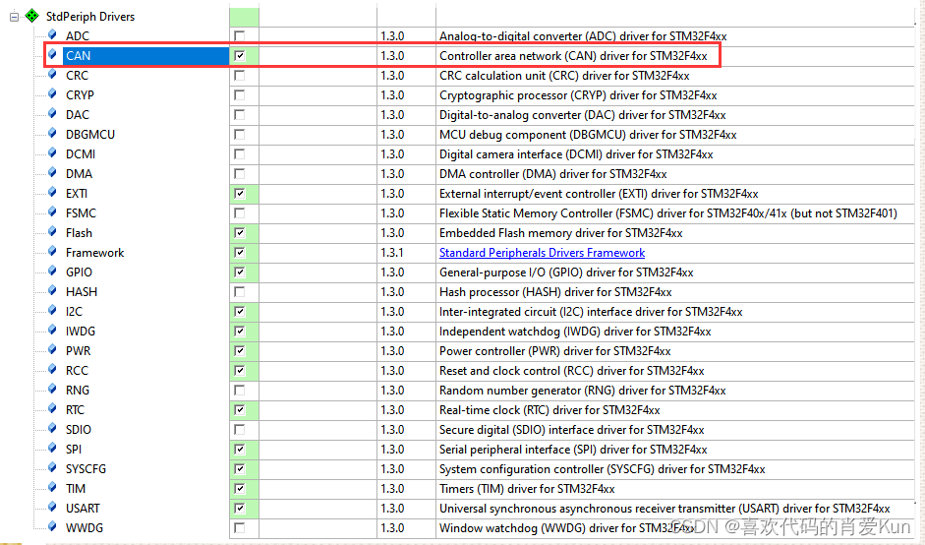Select the SYSCFG component row
The height and width of the screenshot is (545, 925).
(x=86, y=469)
